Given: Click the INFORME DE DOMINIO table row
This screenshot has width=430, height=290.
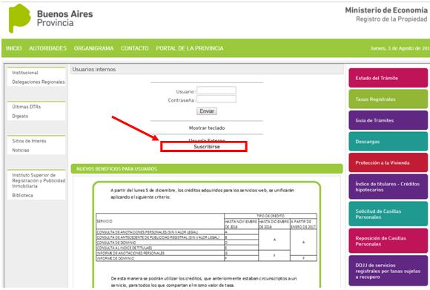Looking at the screenshot, I should [x=160, y=258].
